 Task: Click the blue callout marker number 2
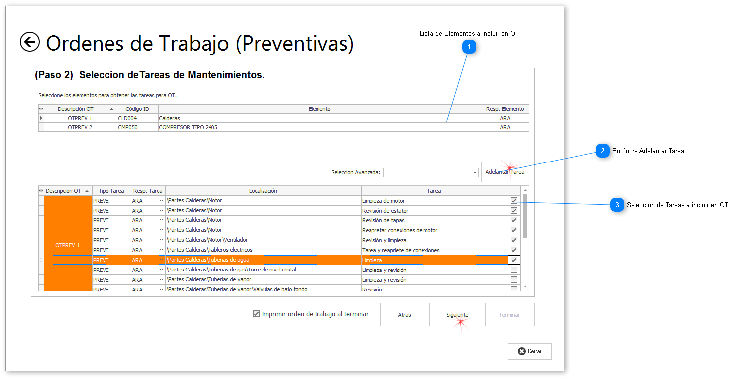click(603, 151)
